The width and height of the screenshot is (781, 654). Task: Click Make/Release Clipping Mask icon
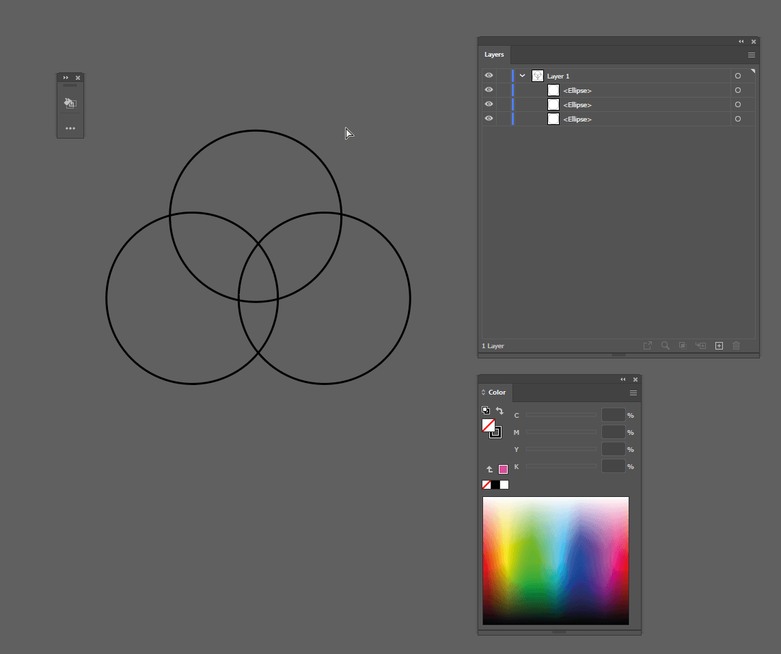point(683,345)
